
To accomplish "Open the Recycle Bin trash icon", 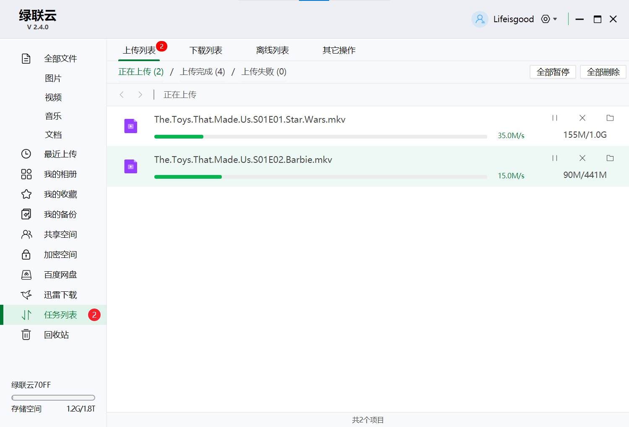I will [x=26, y=335].
